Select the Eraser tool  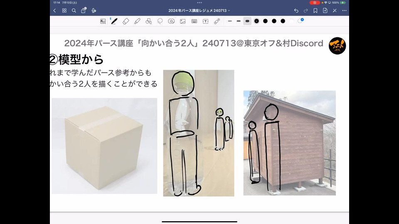pos(126,21)
